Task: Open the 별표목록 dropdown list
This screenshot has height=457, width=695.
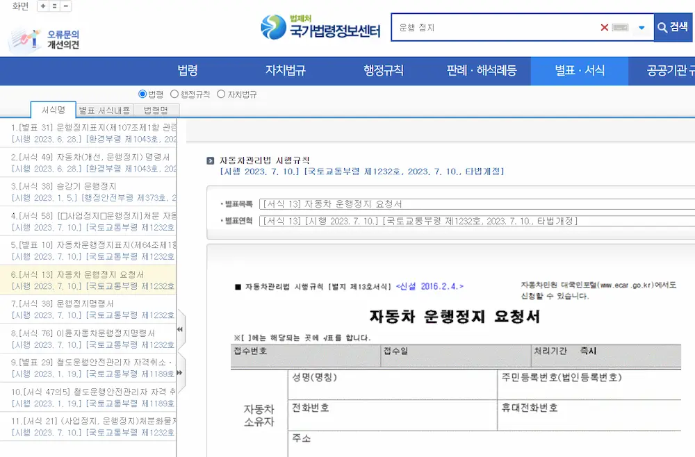Action: coord(477,204)
